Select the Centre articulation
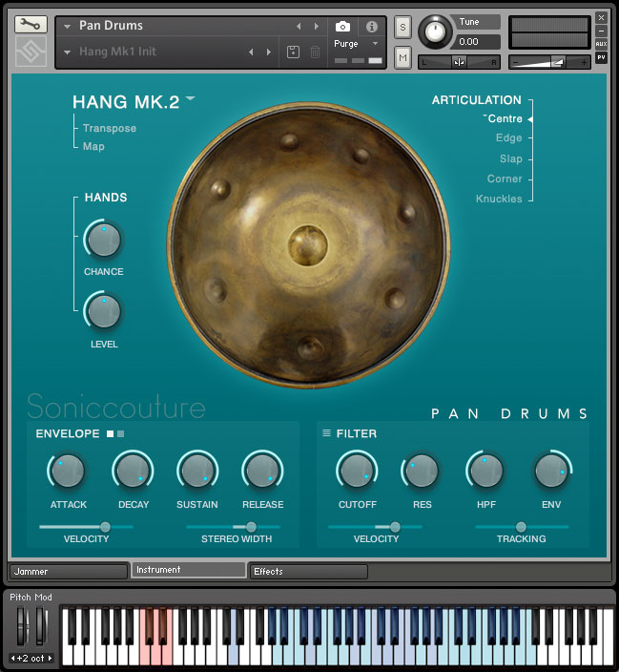Image resolution: width=619 pixels, height=672 pixels. pyautogui.click(x=506, y=118)
